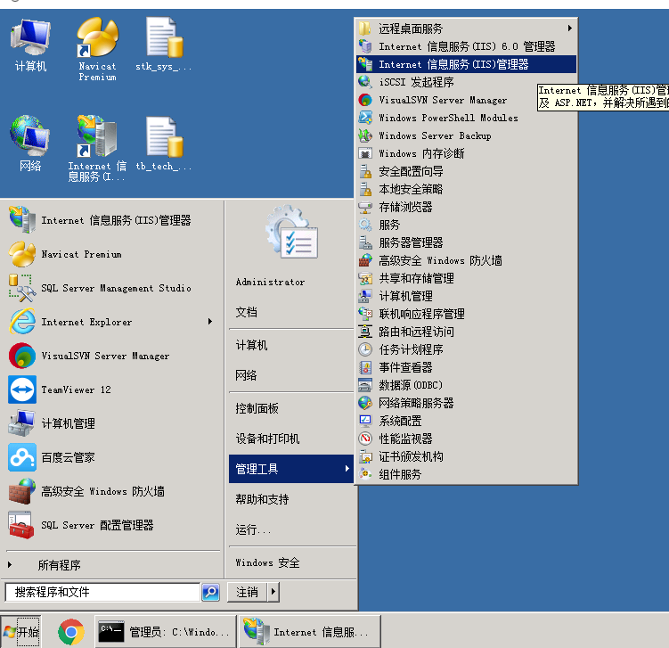Click the 开始 start button
Viewport: 669px width, 648px height.
click(x=20, y=632)
